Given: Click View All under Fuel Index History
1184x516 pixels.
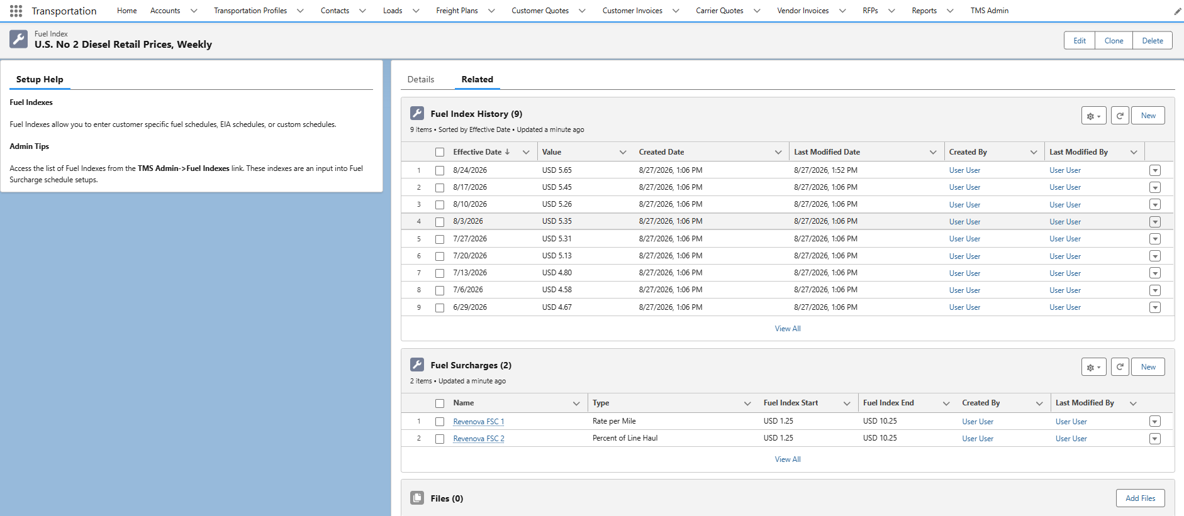Looking at the screenshot, I should coord(788,329).
